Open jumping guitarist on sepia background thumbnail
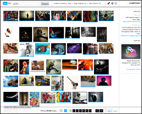Screen dimensions: 142x114 click(x=41, y=34)
